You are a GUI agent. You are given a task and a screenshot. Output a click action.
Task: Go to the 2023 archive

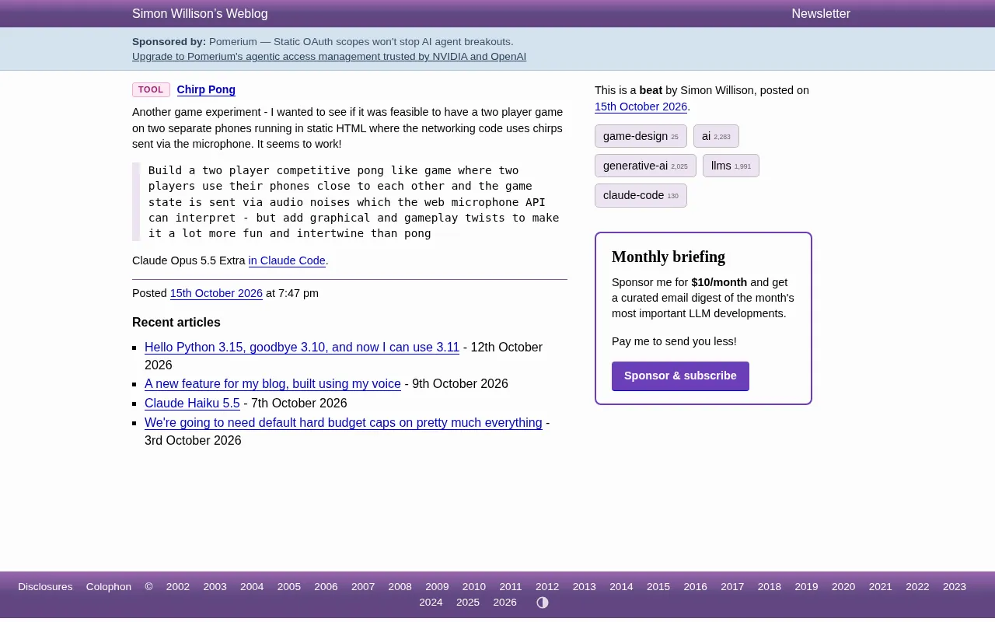tap(955, 587)
